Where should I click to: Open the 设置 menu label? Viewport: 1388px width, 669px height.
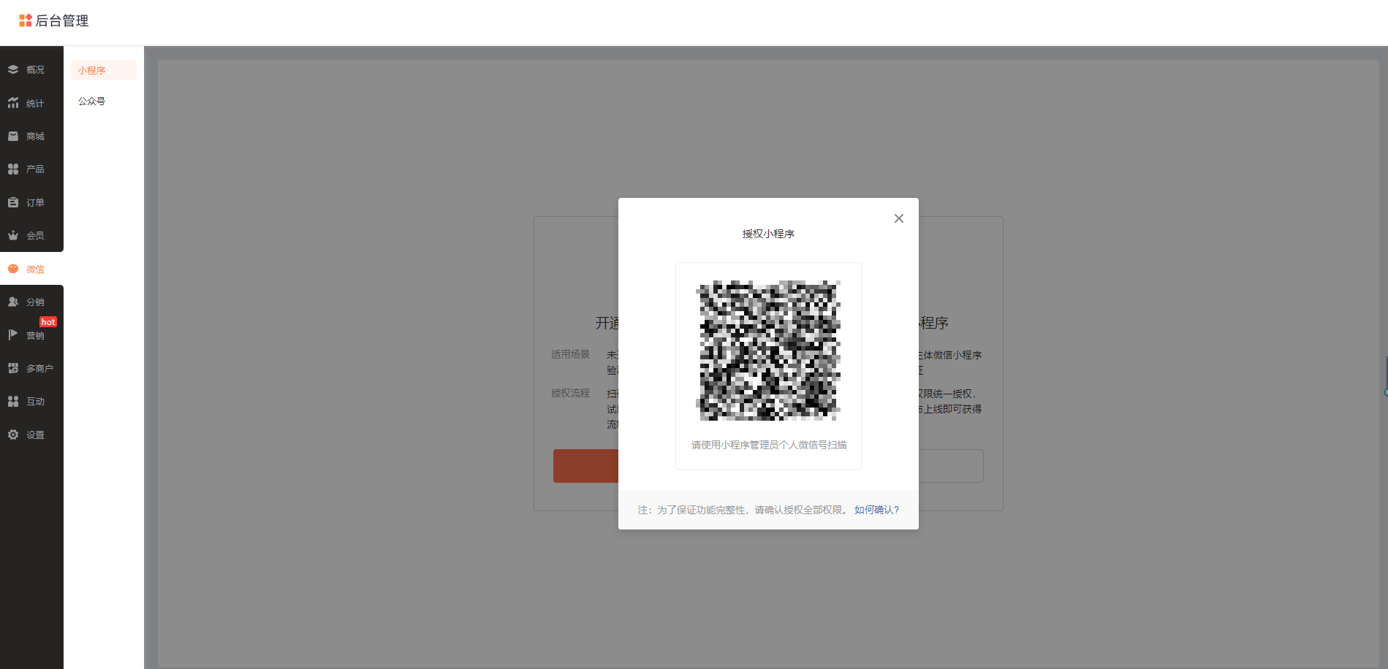click(35, 435)
